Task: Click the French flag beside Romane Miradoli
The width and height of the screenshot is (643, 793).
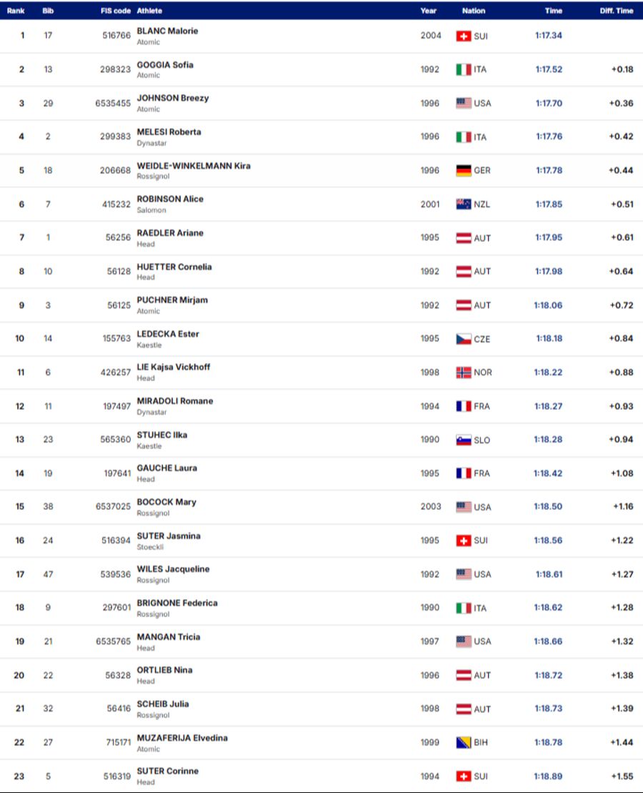Action: (x=464, y=406)
